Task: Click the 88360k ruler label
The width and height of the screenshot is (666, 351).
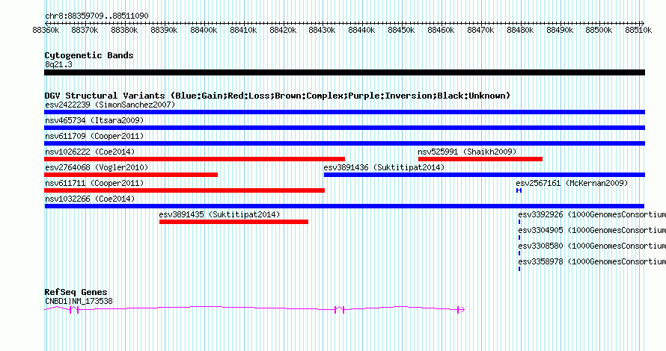Action: click(46, 30)
